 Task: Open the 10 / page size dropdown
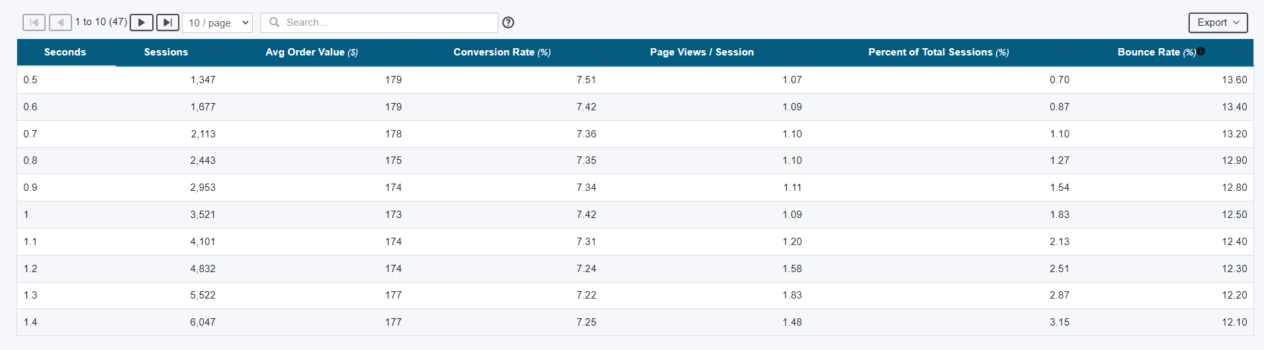[218, 22]
